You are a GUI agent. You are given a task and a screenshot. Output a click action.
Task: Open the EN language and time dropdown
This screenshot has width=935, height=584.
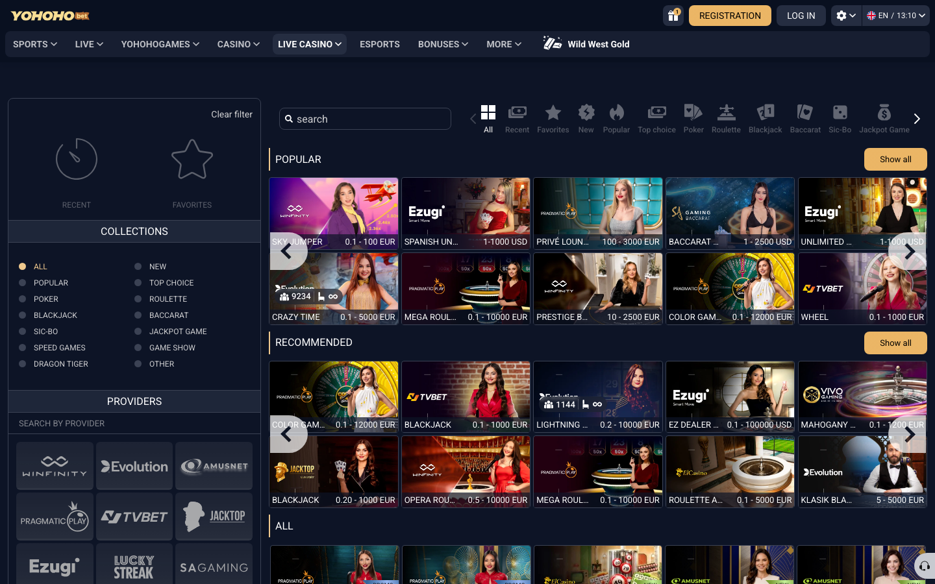click(896, 16)
